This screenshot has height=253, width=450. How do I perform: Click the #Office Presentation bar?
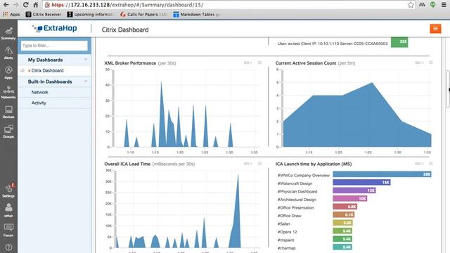point(345,207)
